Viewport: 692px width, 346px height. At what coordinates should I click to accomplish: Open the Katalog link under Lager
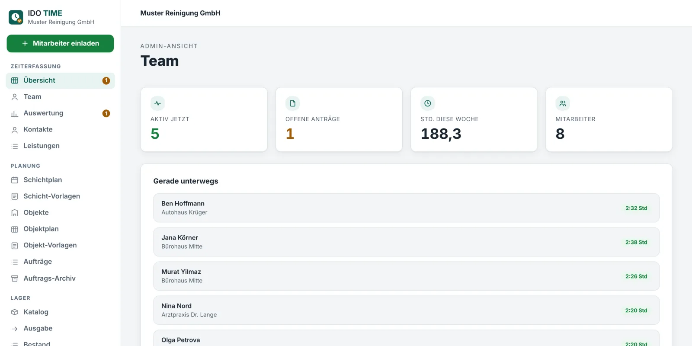(60, 312)
